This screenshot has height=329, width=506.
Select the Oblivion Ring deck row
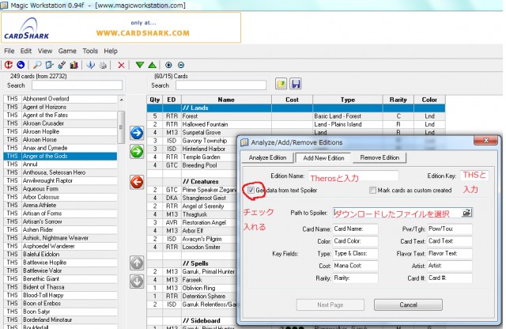pyautogui.click(x=192, y=288)
